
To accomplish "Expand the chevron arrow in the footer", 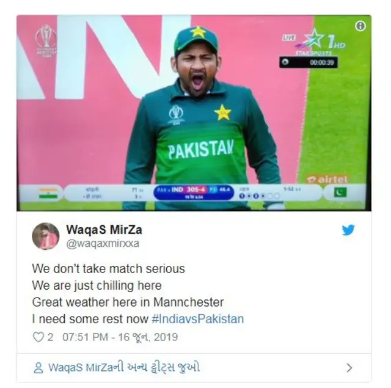I will click(x=349, y=368).
